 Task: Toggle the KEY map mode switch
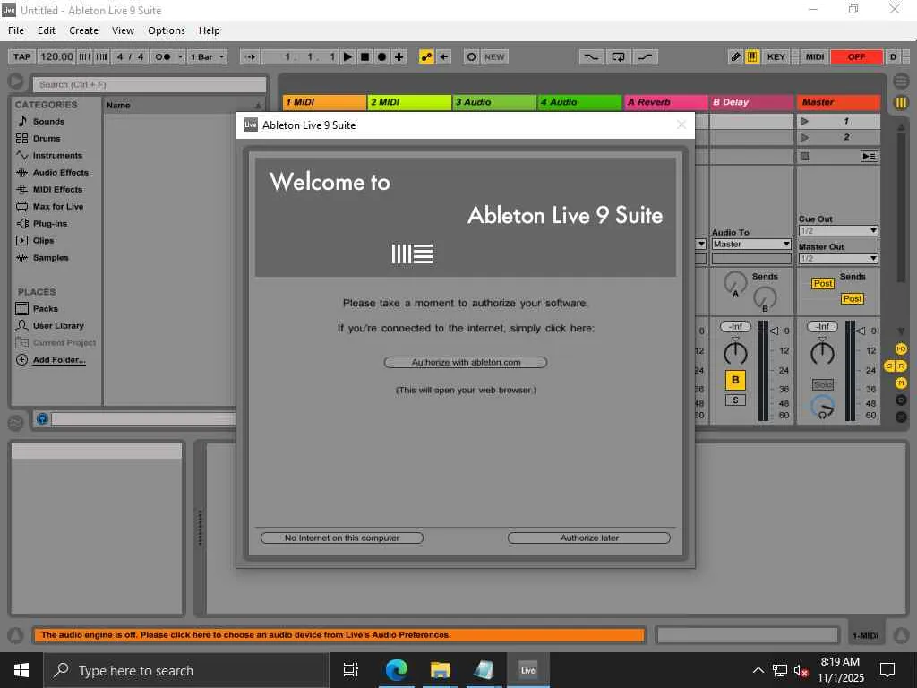(776, 56)
